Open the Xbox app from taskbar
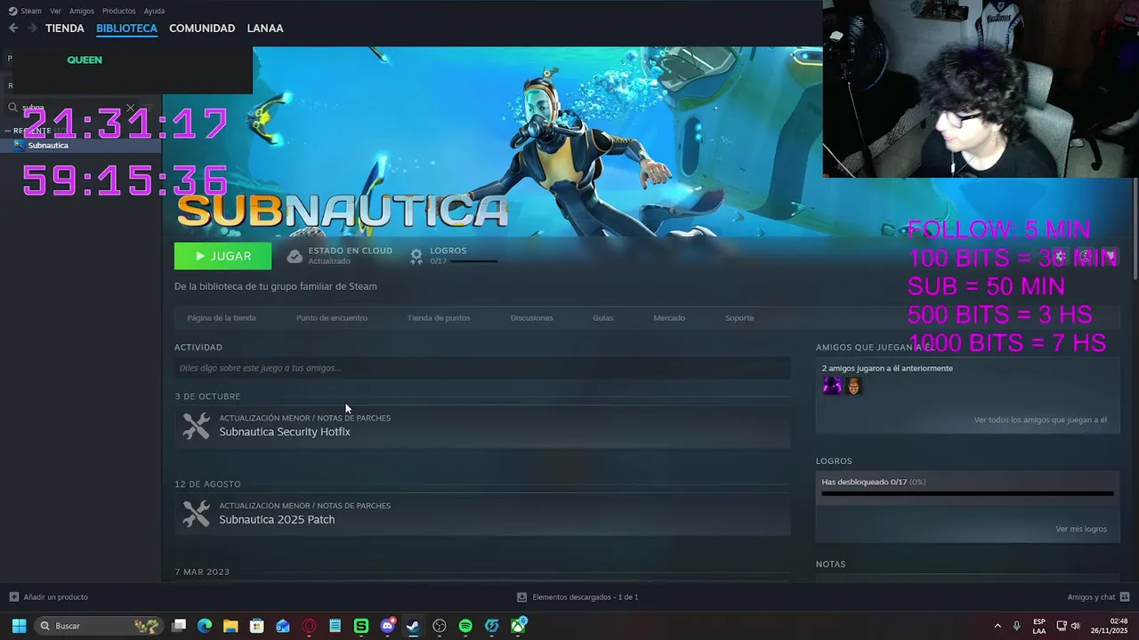Image resolution: width=1139 pixels, height=640 pixels. (518, 626)
